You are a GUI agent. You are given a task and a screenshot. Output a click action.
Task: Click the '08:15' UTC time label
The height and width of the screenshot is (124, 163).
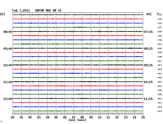[x=148, y=49]
